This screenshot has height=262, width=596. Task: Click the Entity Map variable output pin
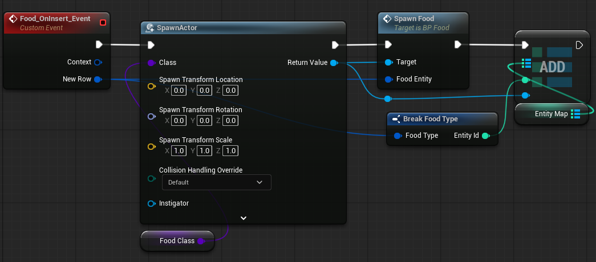(575, 114)
